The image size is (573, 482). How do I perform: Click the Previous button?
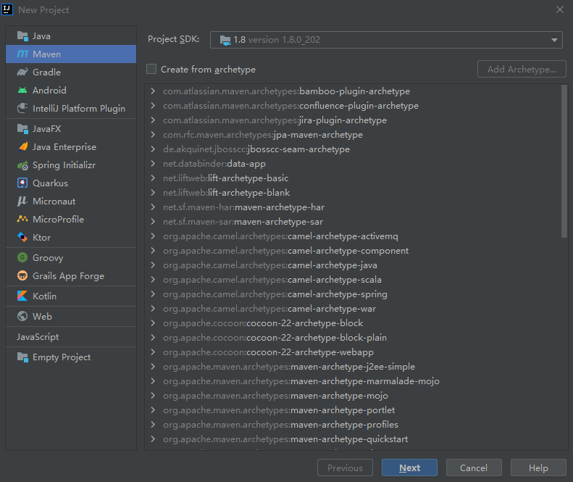click(x=345, y=468)
